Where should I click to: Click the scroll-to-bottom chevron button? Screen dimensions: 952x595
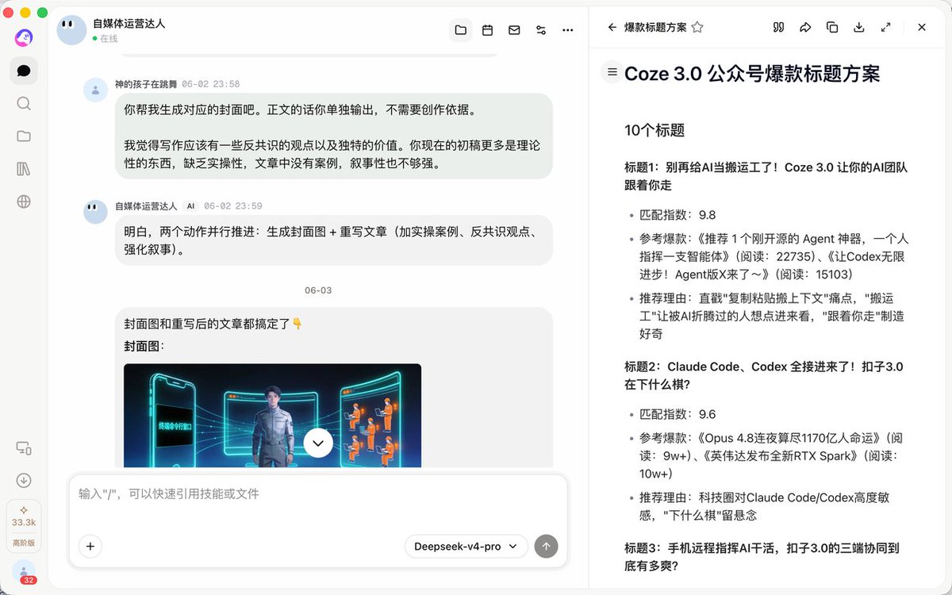(318, 443)
